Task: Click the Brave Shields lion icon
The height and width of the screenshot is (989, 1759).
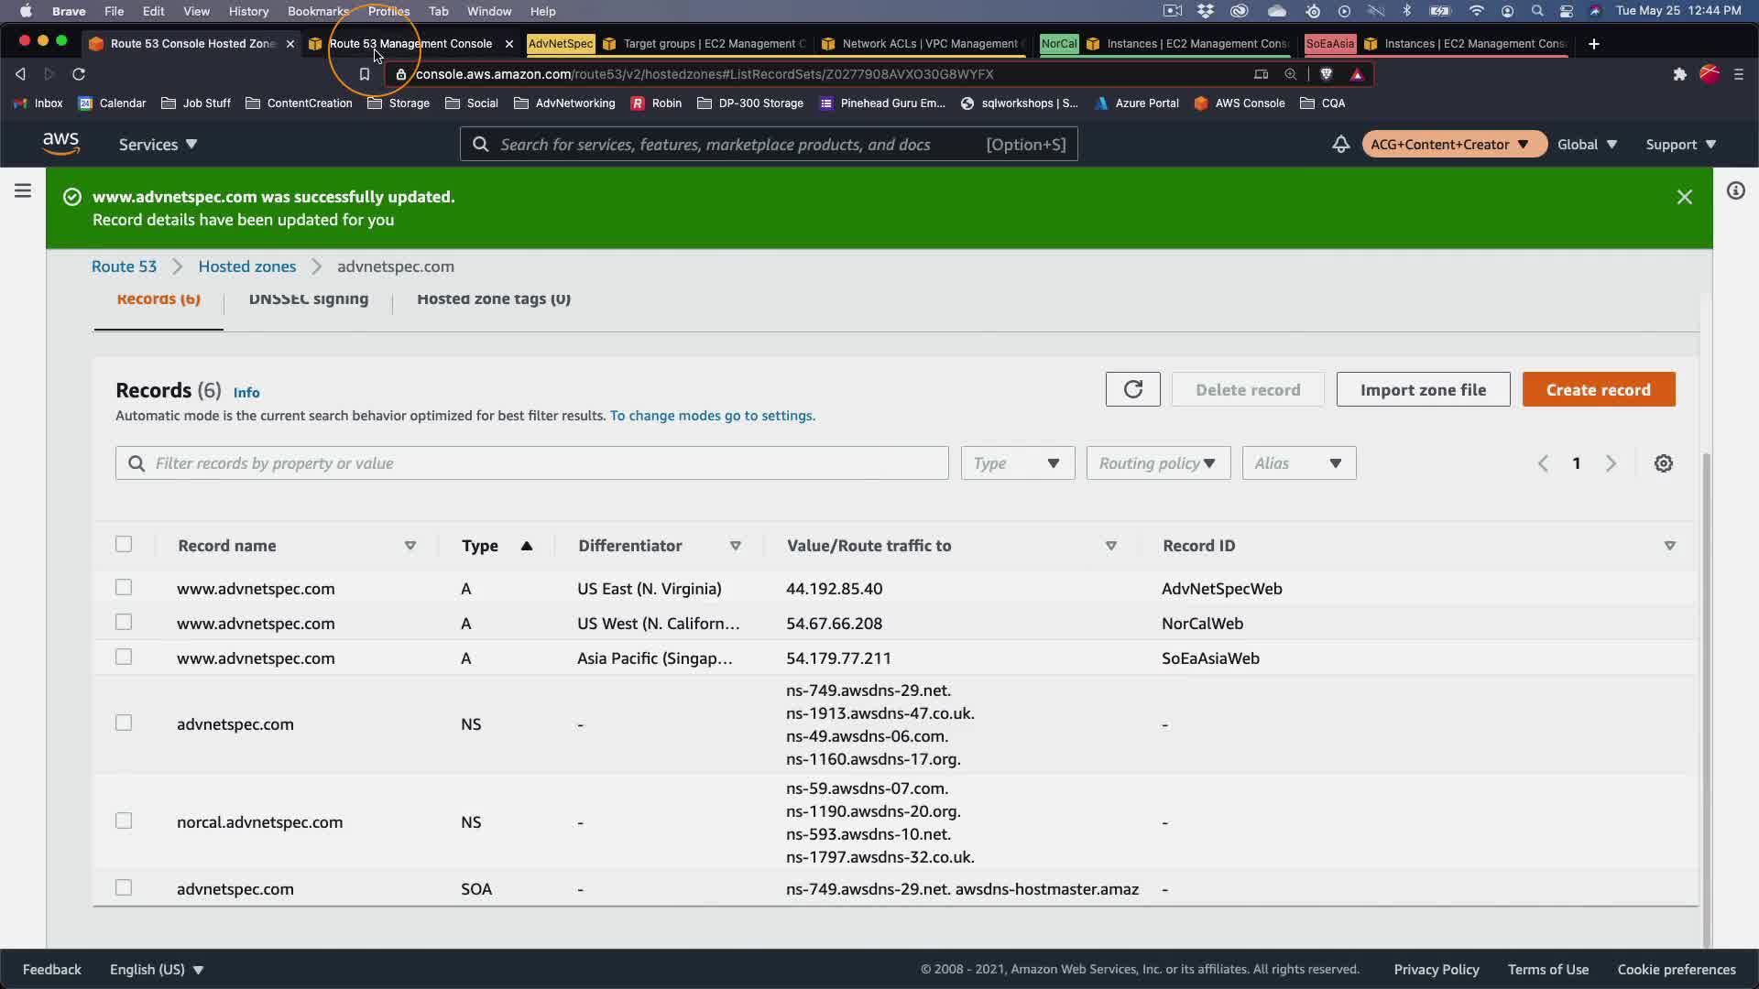Action: point(1326,74)
